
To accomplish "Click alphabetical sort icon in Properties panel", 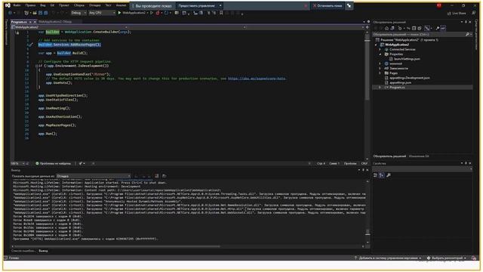I will (x=381, y=175).
